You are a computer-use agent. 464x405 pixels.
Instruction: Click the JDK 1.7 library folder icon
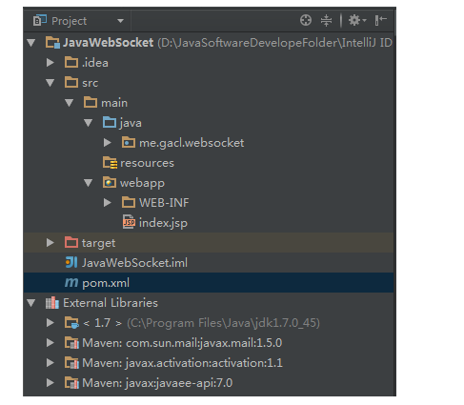[71, 323]
